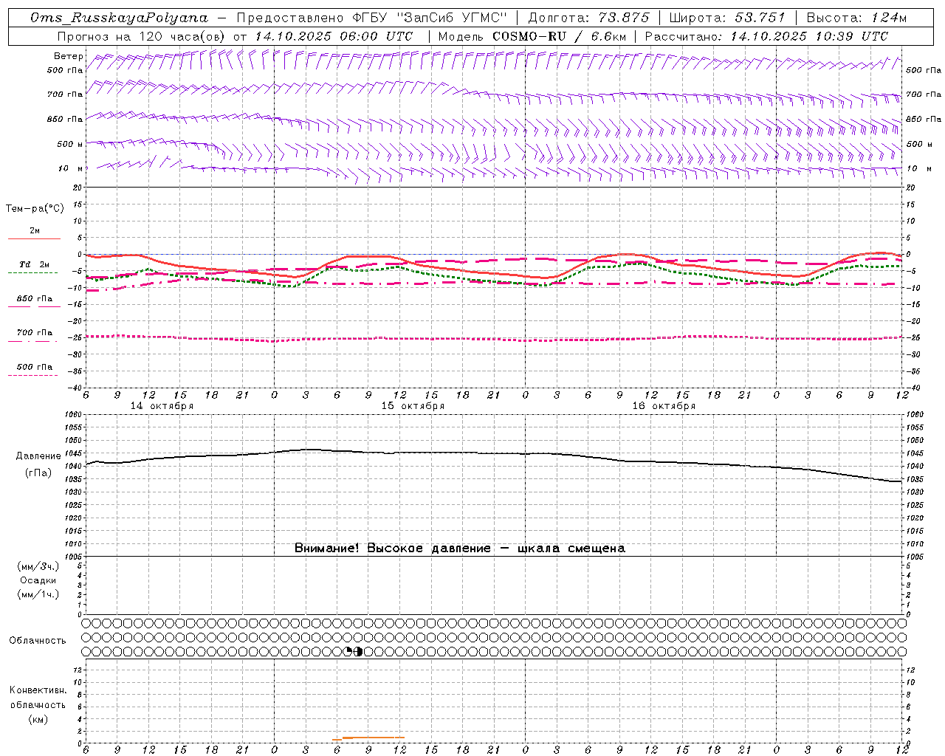Select the 700 гПа temperature legend entry

35,332
